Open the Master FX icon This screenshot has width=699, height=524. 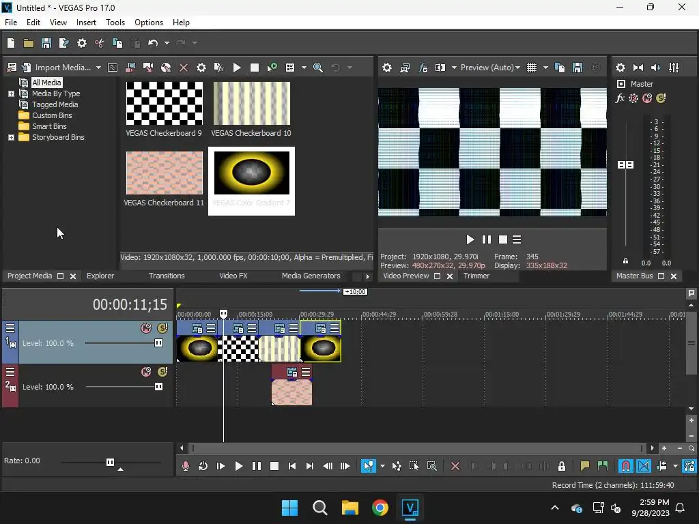[620, 98]
